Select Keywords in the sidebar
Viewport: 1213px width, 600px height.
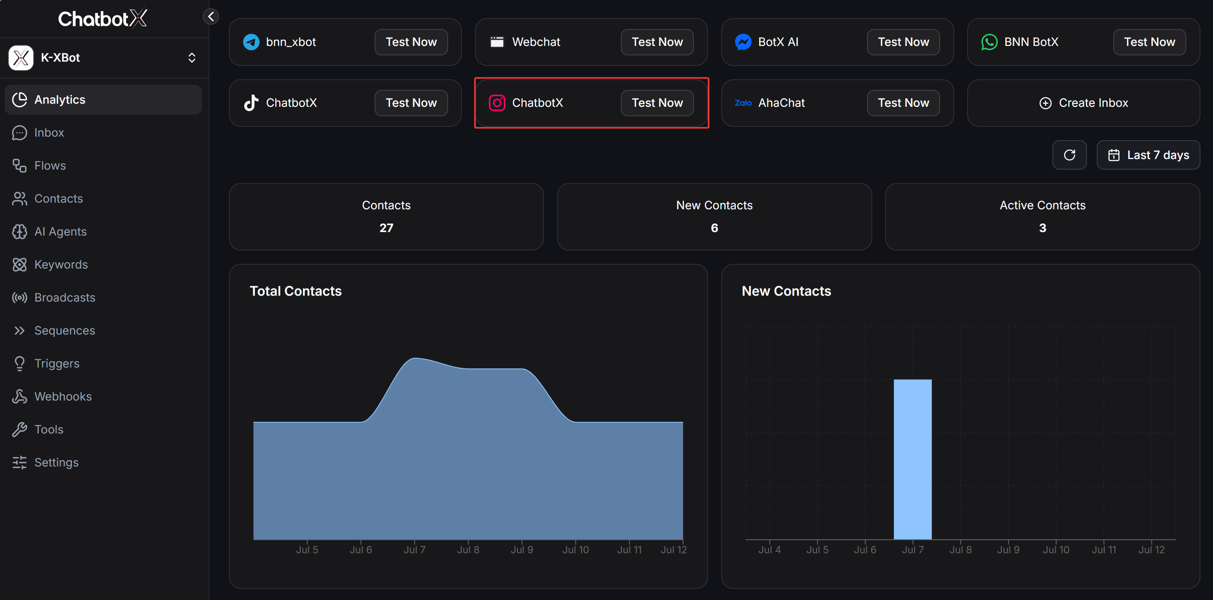(x=103, y=264)
